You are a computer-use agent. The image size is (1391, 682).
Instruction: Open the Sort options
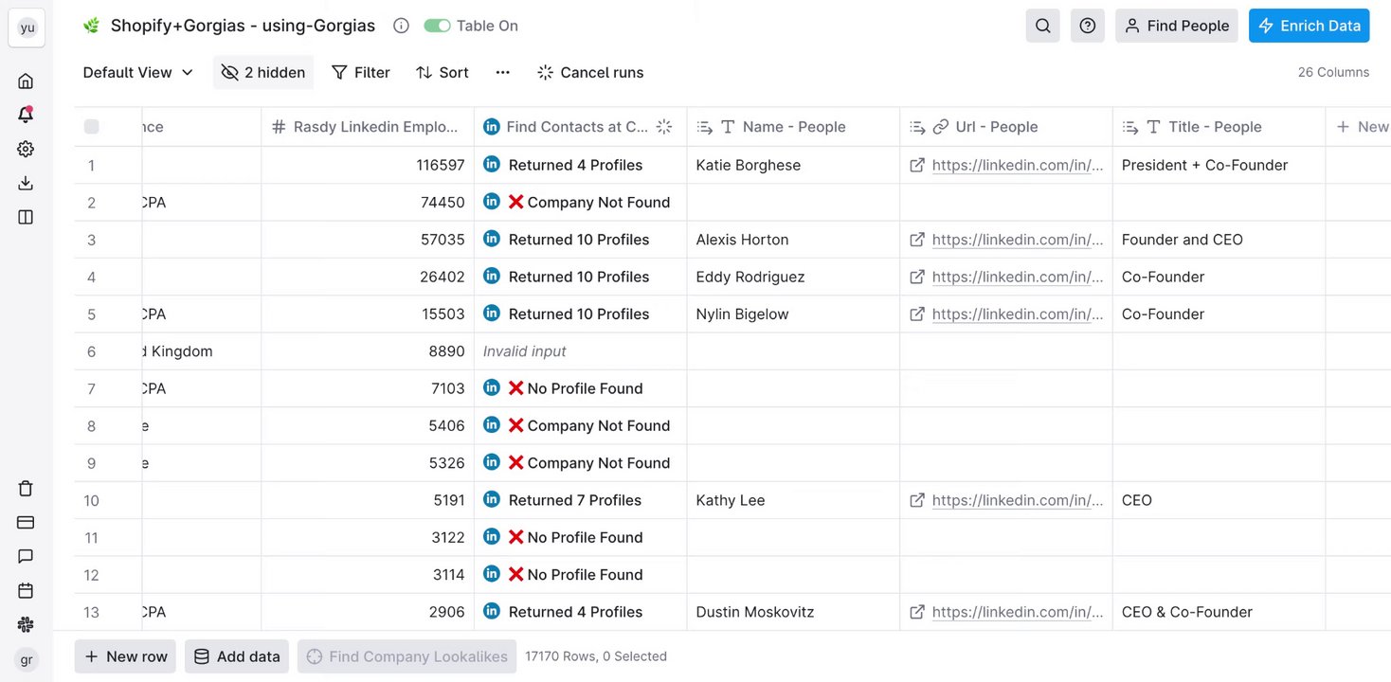pyautogui.click(x=443, y=72)
